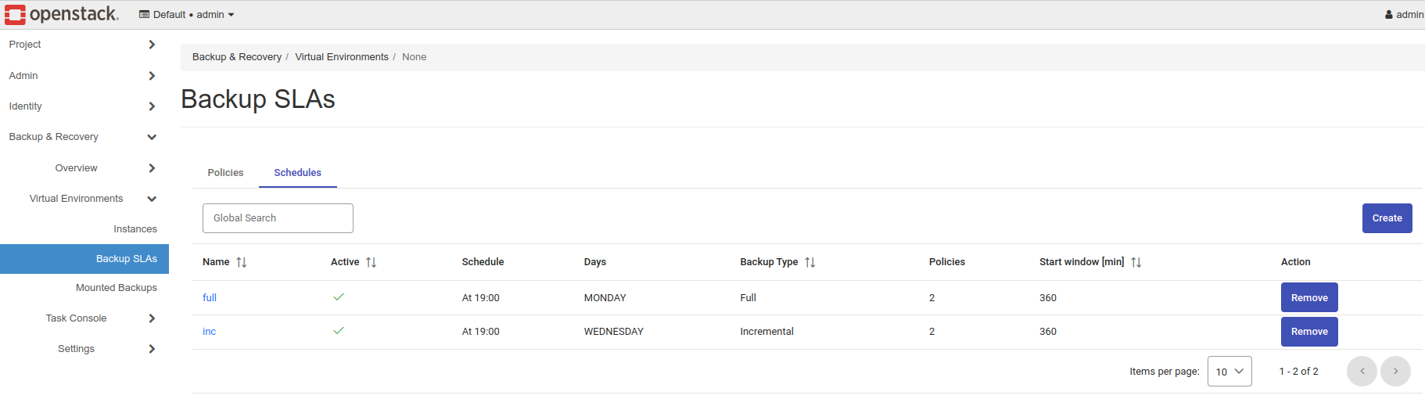Click the Global Search field

(278, 218)
